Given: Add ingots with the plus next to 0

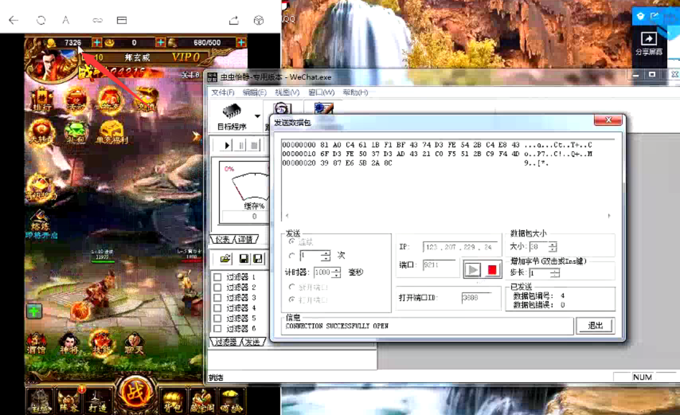Looking at the screenshot, I should point(160,42).
